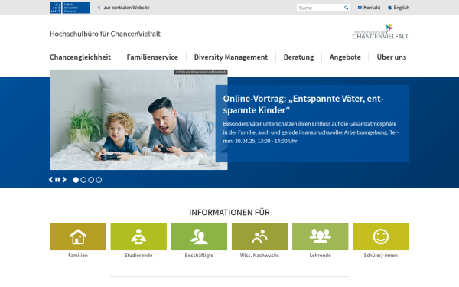
Task: Click 'Hochschulbüro für ChancenVielfalt' page title
Action: point(105,34)
